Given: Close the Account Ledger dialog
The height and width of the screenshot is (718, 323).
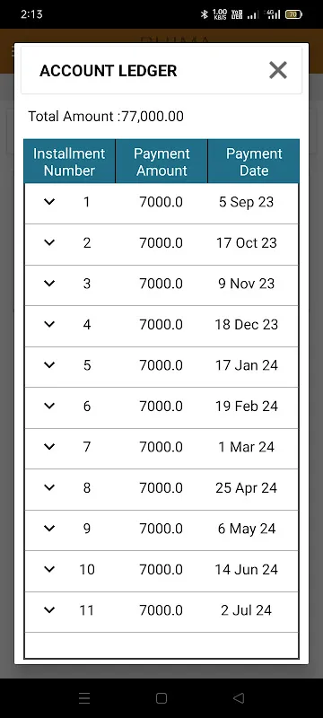Looking at the screenshot, I should click(x=278, y=70).
